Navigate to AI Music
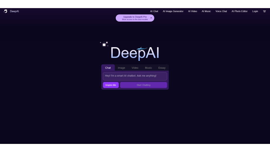The width and height of the screenshot is (270, 152). (206, 11)
